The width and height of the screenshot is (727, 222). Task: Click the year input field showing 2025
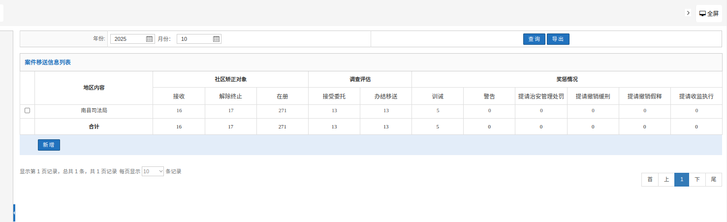(128, 39)
